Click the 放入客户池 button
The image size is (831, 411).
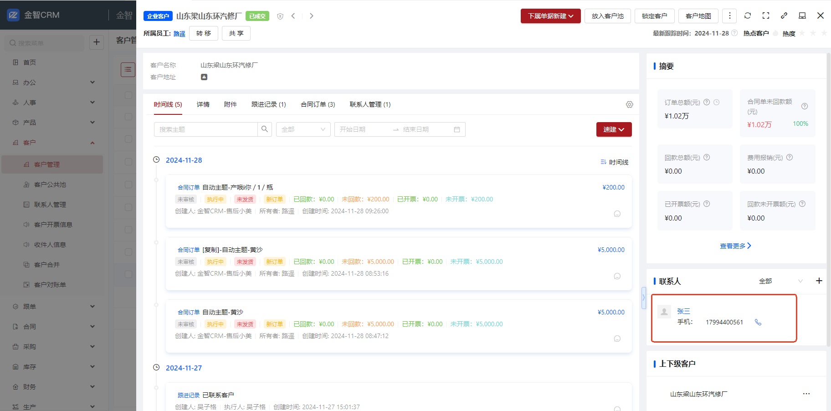tap(608, 16)
